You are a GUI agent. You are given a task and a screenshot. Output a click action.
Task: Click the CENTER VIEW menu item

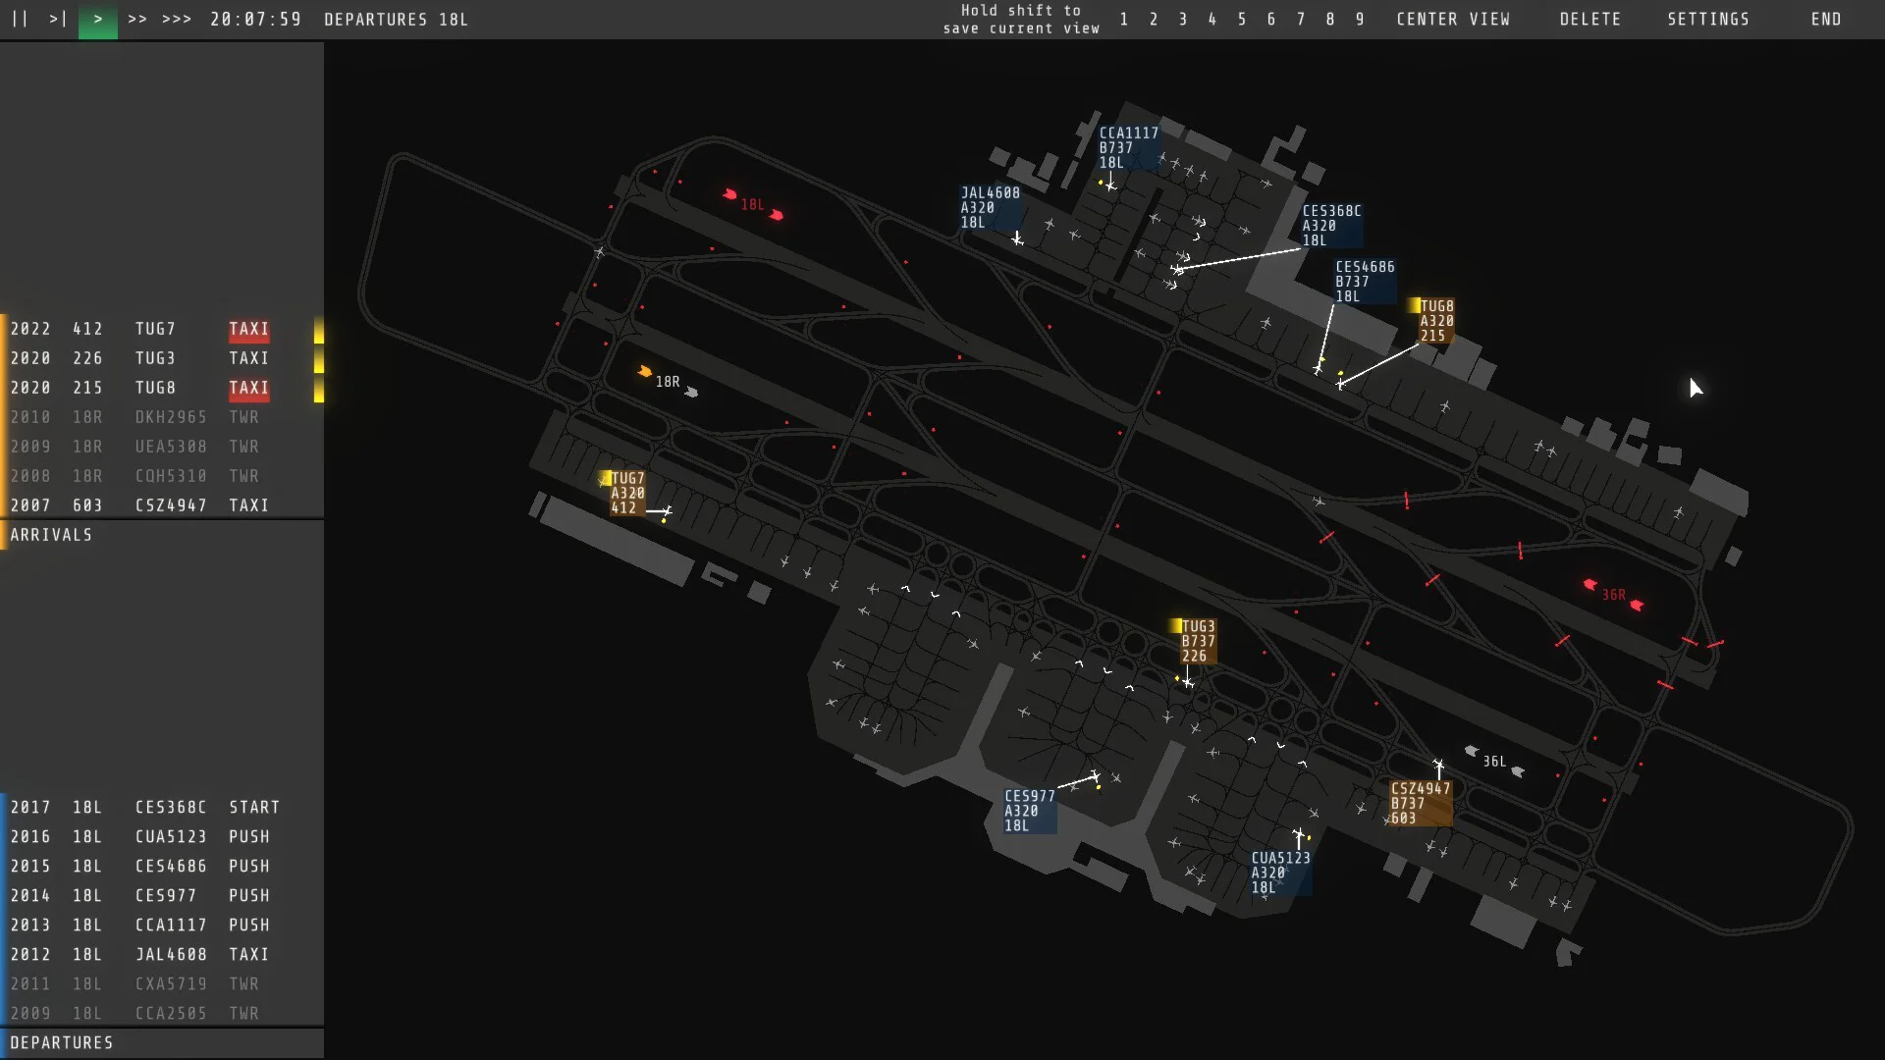coord(1453,19)
